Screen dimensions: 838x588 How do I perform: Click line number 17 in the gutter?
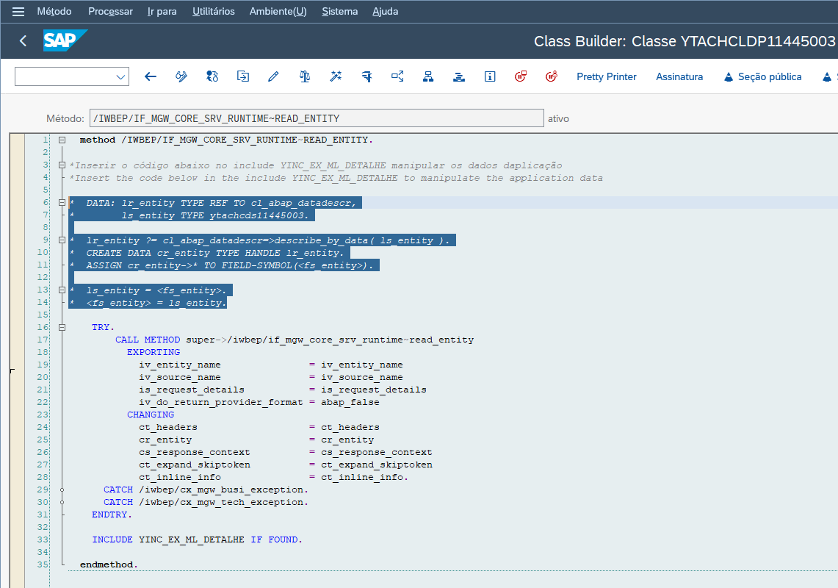pyautogui.click(x=43, y=340)
